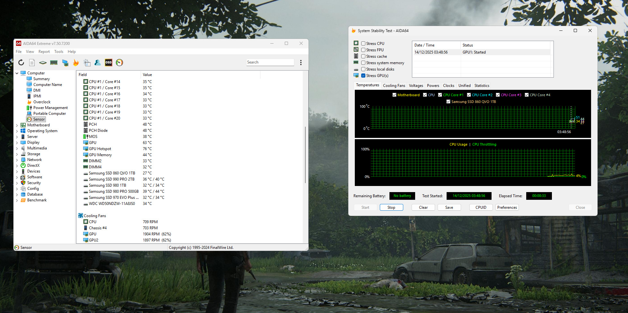Screen dimensions: 628x313
Task: Click the sensor list vertical scrollbar
Action: pos(305,155)
